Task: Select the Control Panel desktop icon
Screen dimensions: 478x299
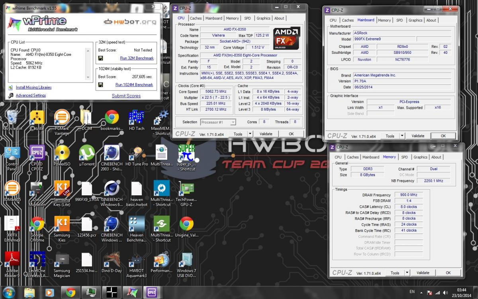Action: pyautogui.click(x=12, y=158)
